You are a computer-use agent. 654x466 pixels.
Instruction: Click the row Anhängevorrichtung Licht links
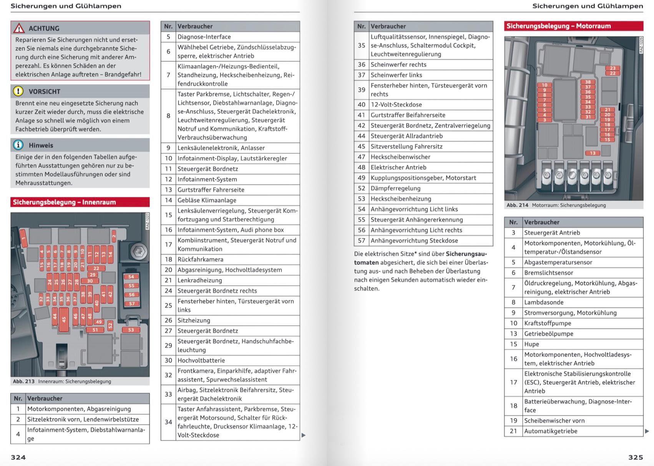tap(423, 209)
